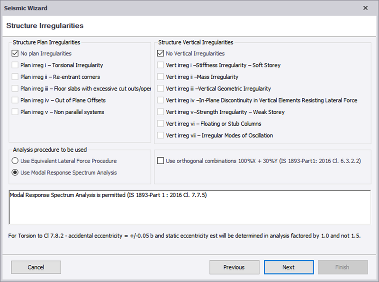Tick Vert irreg v Weak Storey checkbox
The height and width of the screenshot is (282, 379).
point(161,112)
